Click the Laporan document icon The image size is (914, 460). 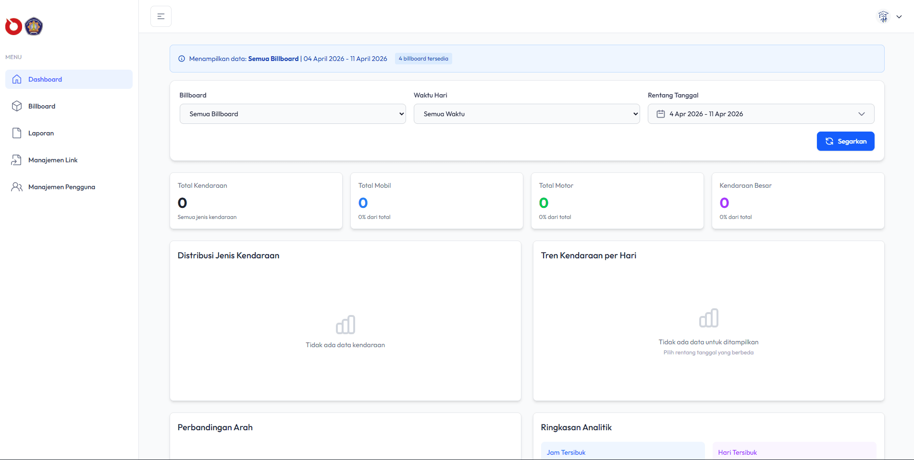tap(17, 133)
